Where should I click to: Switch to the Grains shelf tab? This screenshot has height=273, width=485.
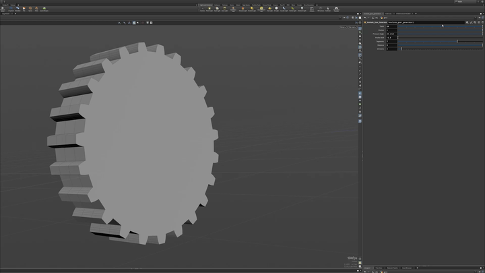tap(232, 5)
